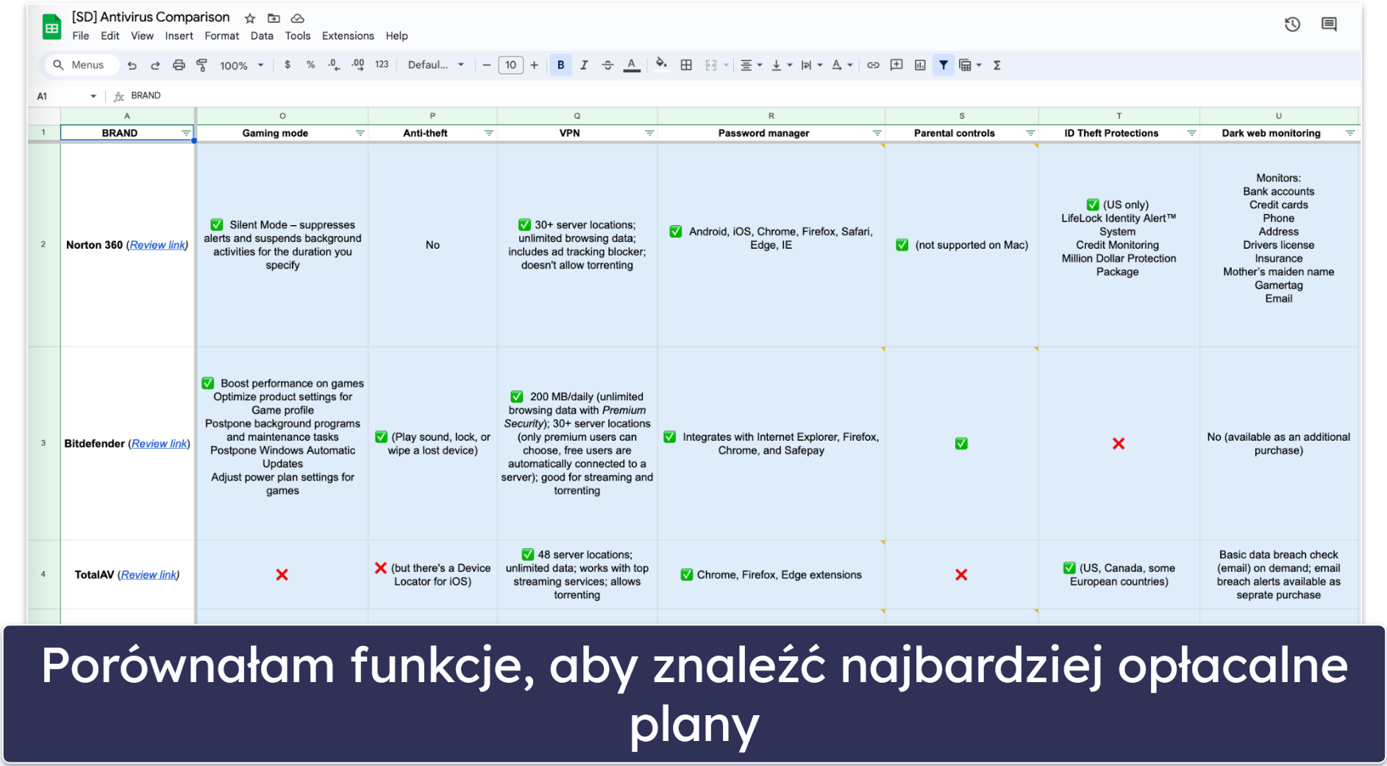Image resolution: width=1387 pixels, height=766 pixels.
Task: Check the cloud save status icon
Action: click(x=297, y=18)
